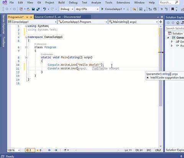The height and width of the screenshot is (158, 184).
Task: Open the Build menu
Action: [61, 2]
